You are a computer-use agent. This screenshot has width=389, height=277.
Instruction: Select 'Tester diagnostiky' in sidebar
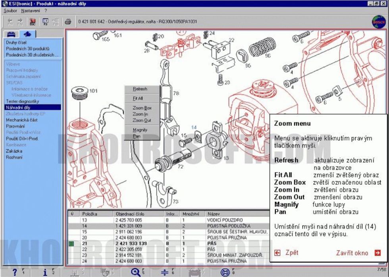tap(22, 101)
